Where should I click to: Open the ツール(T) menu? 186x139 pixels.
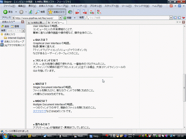pyautogui.click(x=126, y=6)
